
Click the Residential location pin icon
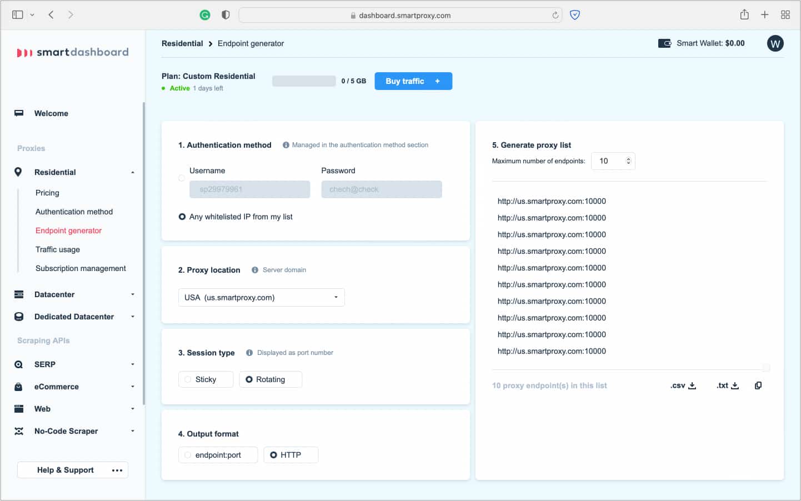(18, 172)
